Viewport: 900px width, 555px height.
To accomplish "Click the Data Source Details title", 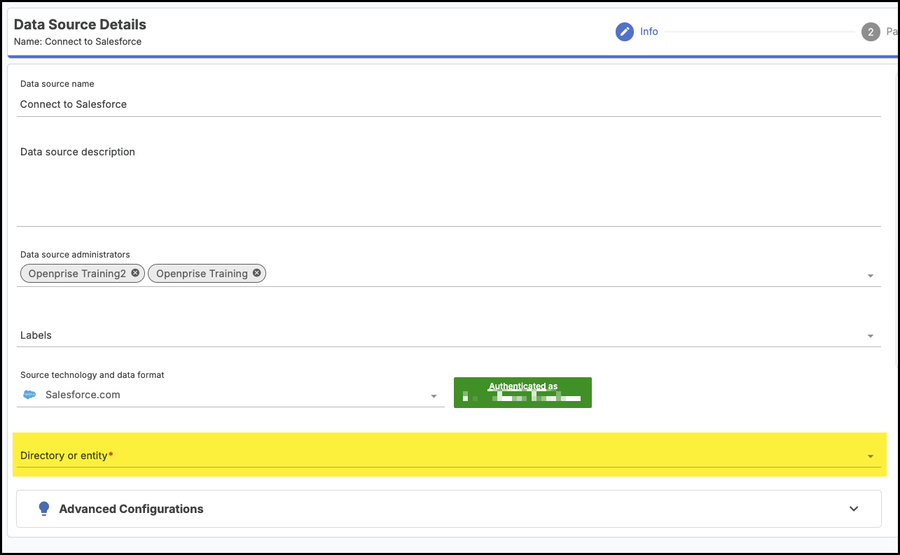I will pyautogui.click(x=80, y=24).
